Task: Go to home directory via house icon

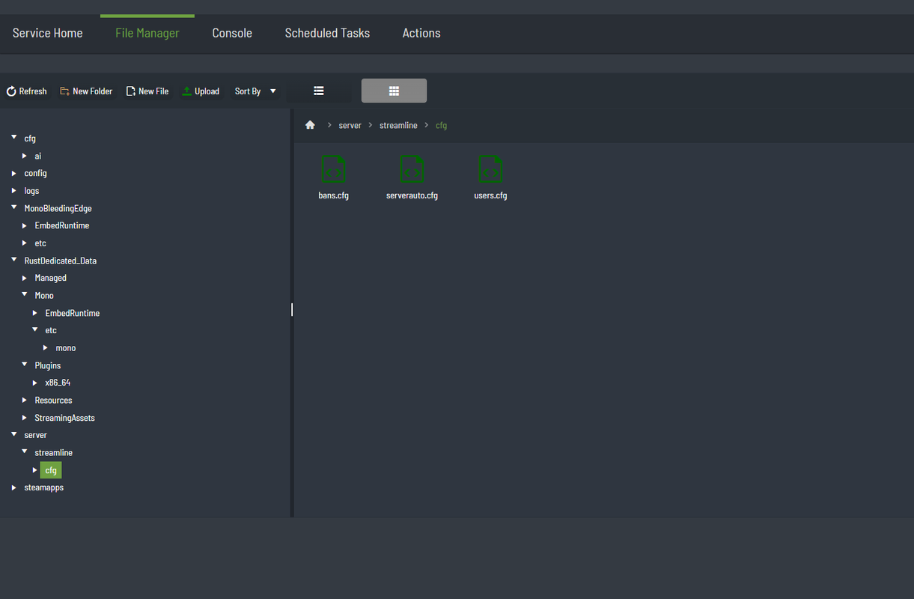Action: (x=310, y=125)
